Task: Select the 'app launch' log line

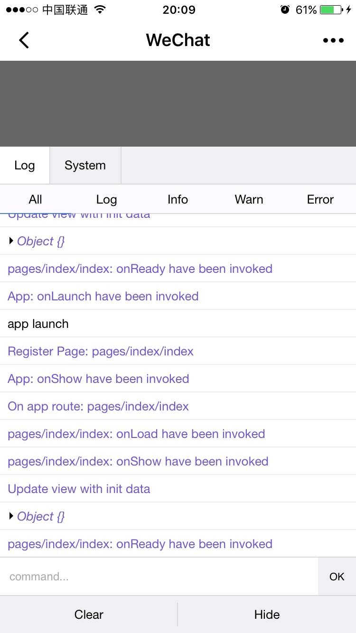Action: coord(178,324)
